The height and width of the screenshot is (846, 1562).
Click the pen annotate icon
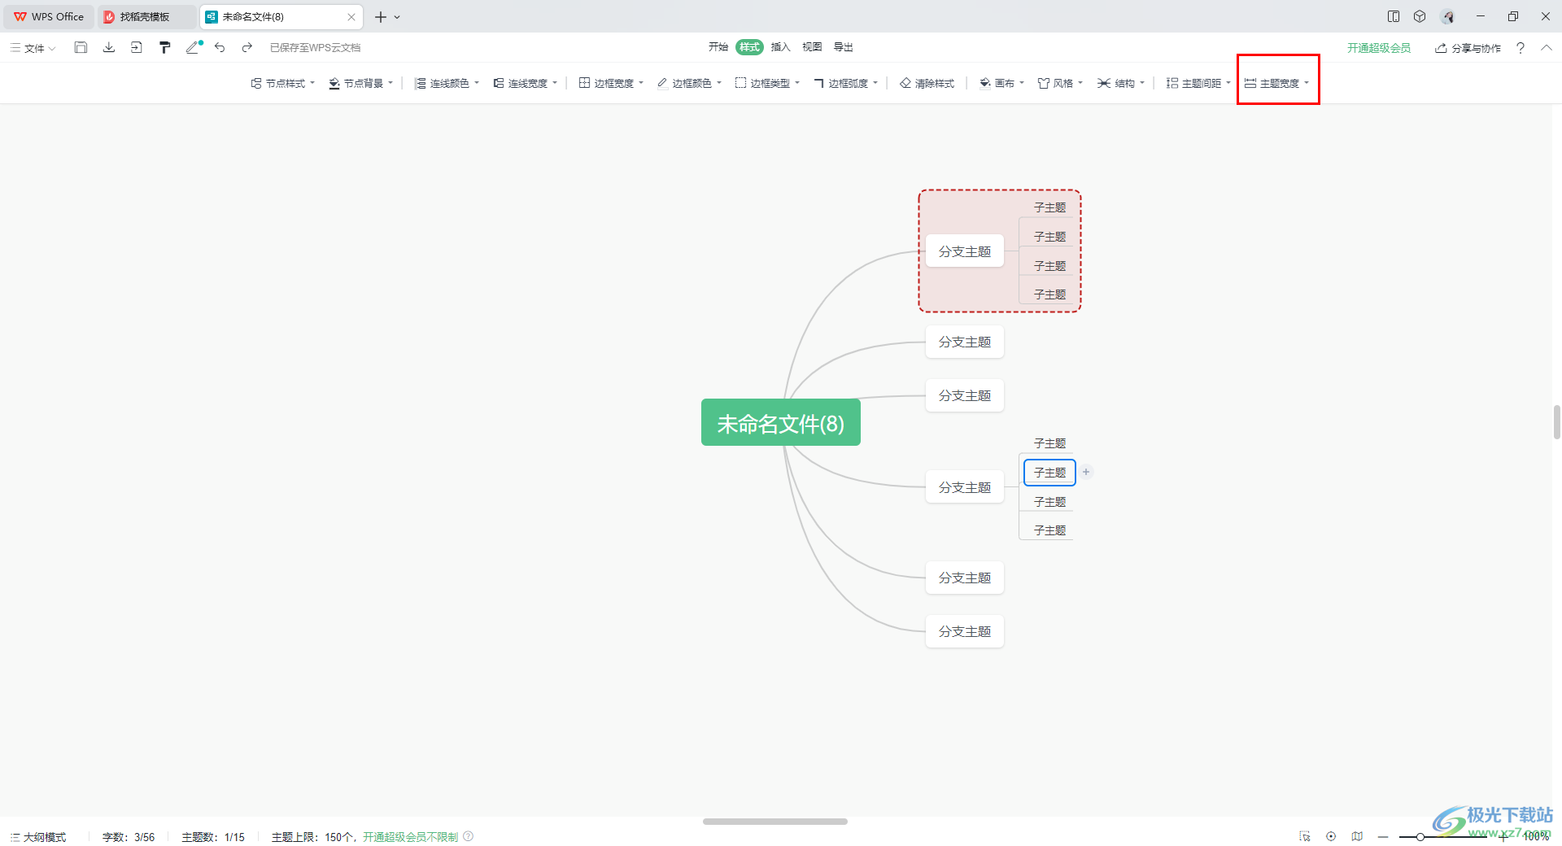194,47
